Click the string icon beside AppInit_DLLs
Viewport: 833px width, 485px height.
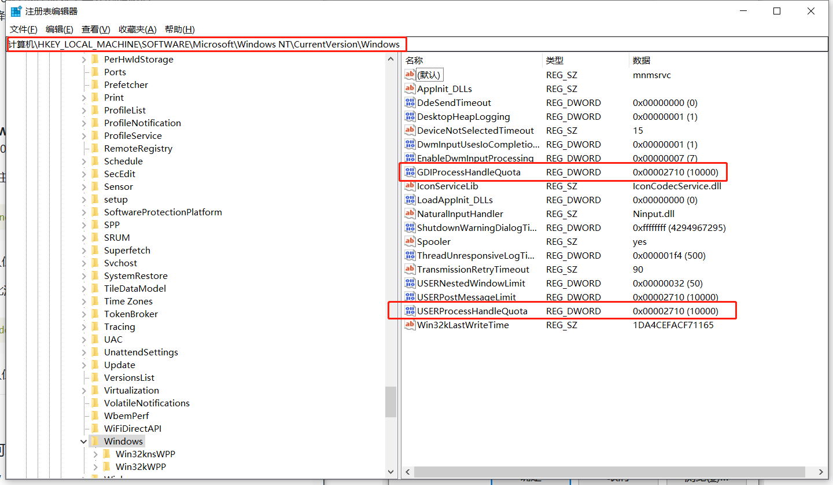[x=409, y=89]
